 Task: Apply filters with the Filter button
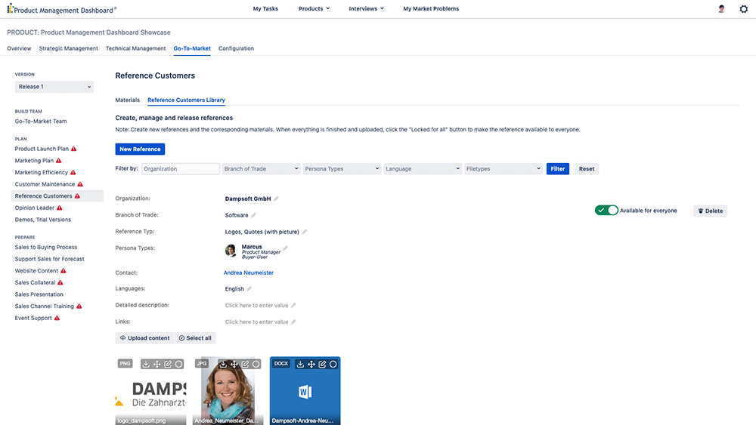click(558, 169)
